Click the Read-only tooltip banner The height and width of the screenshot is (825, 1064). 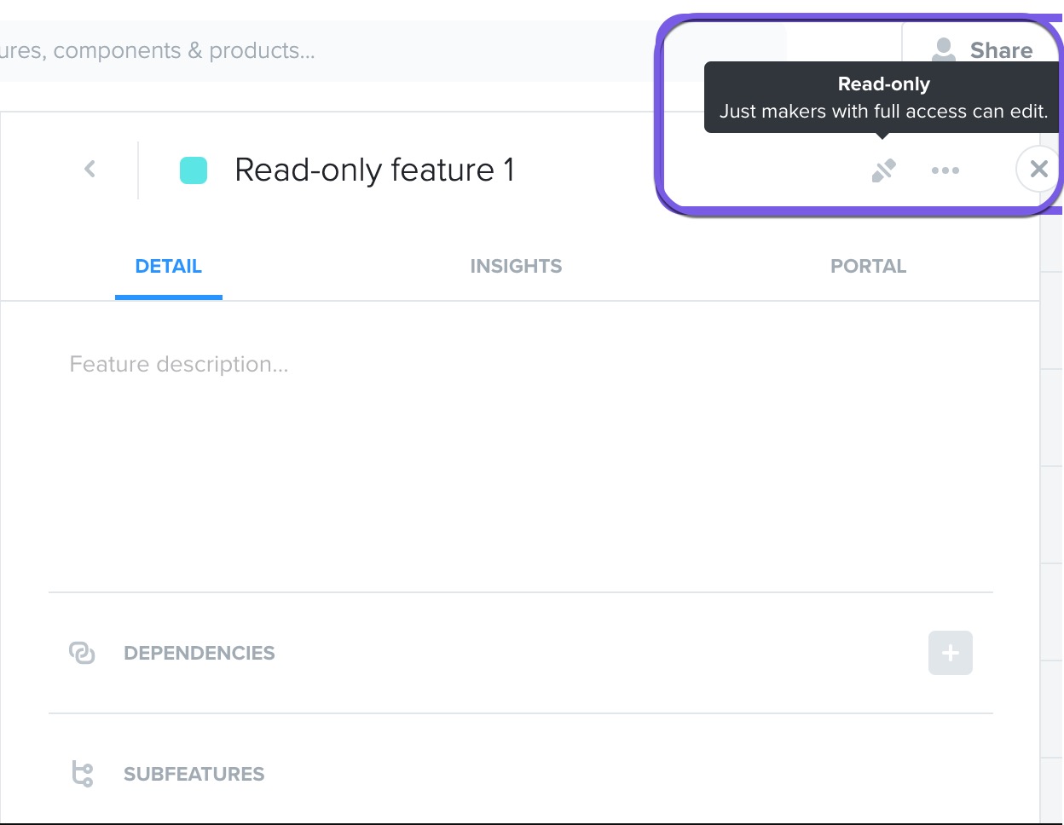point(882,97)
